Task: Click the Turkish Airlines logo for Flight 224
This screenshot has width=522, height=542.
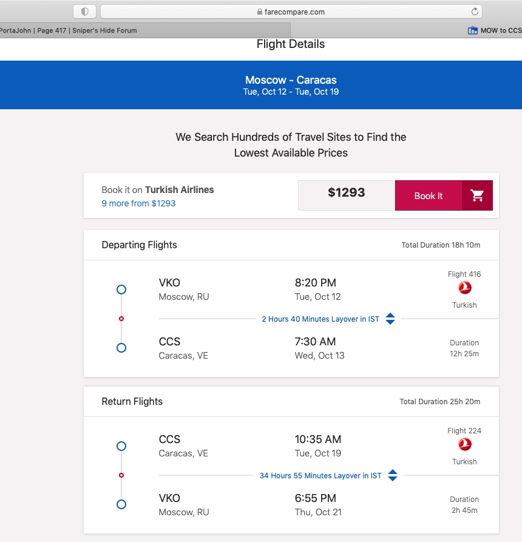Action: pyautogui.click(x=464, y=444)
